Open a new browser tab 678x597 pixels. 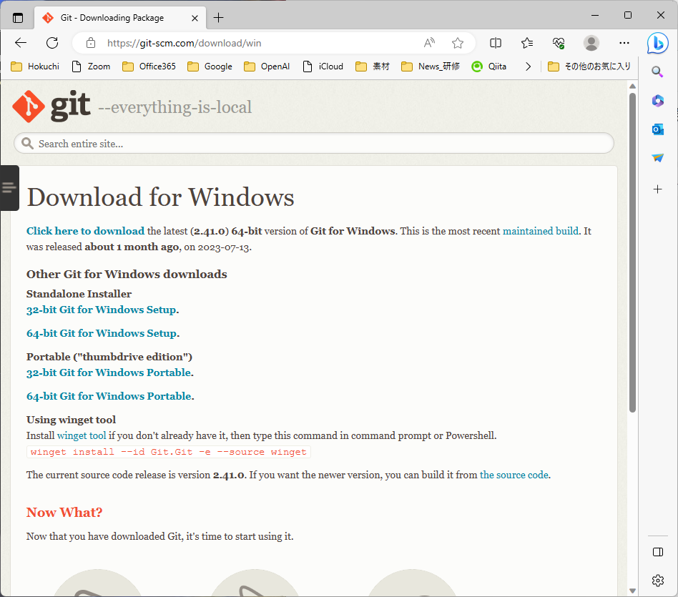tap(218, 18)
